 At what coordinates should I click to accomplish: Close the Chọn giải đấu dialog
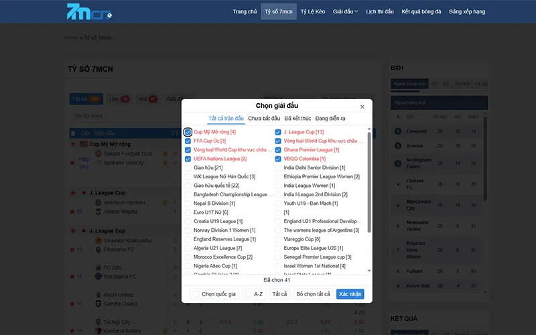pyautogui.click(x=362, y=107)
